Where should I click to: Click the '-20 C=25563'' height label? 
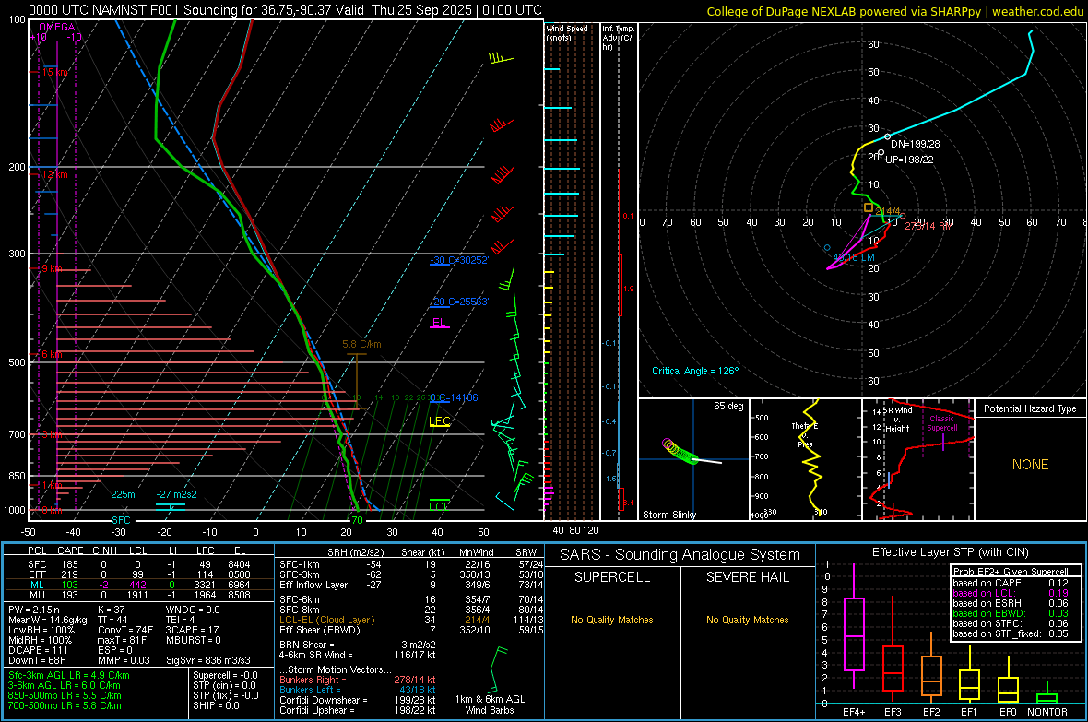coord(459,302)
